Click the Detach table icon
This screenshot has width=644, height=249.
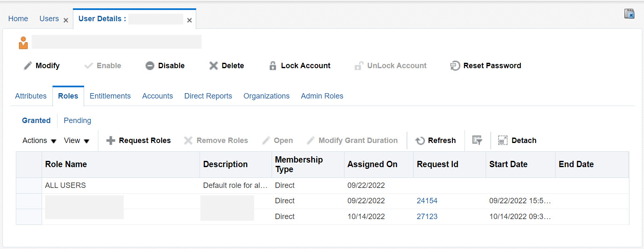point(503,140)
